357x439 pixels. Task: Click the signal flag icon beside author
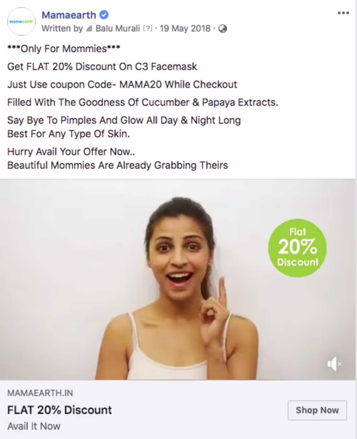click(x=89, y=29)
